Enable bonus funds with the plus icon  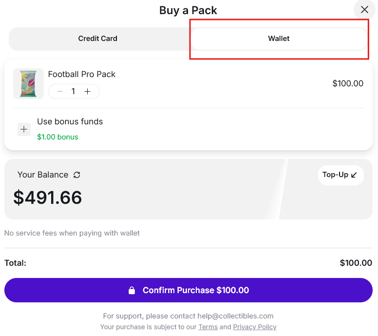[x=24, y=129]
